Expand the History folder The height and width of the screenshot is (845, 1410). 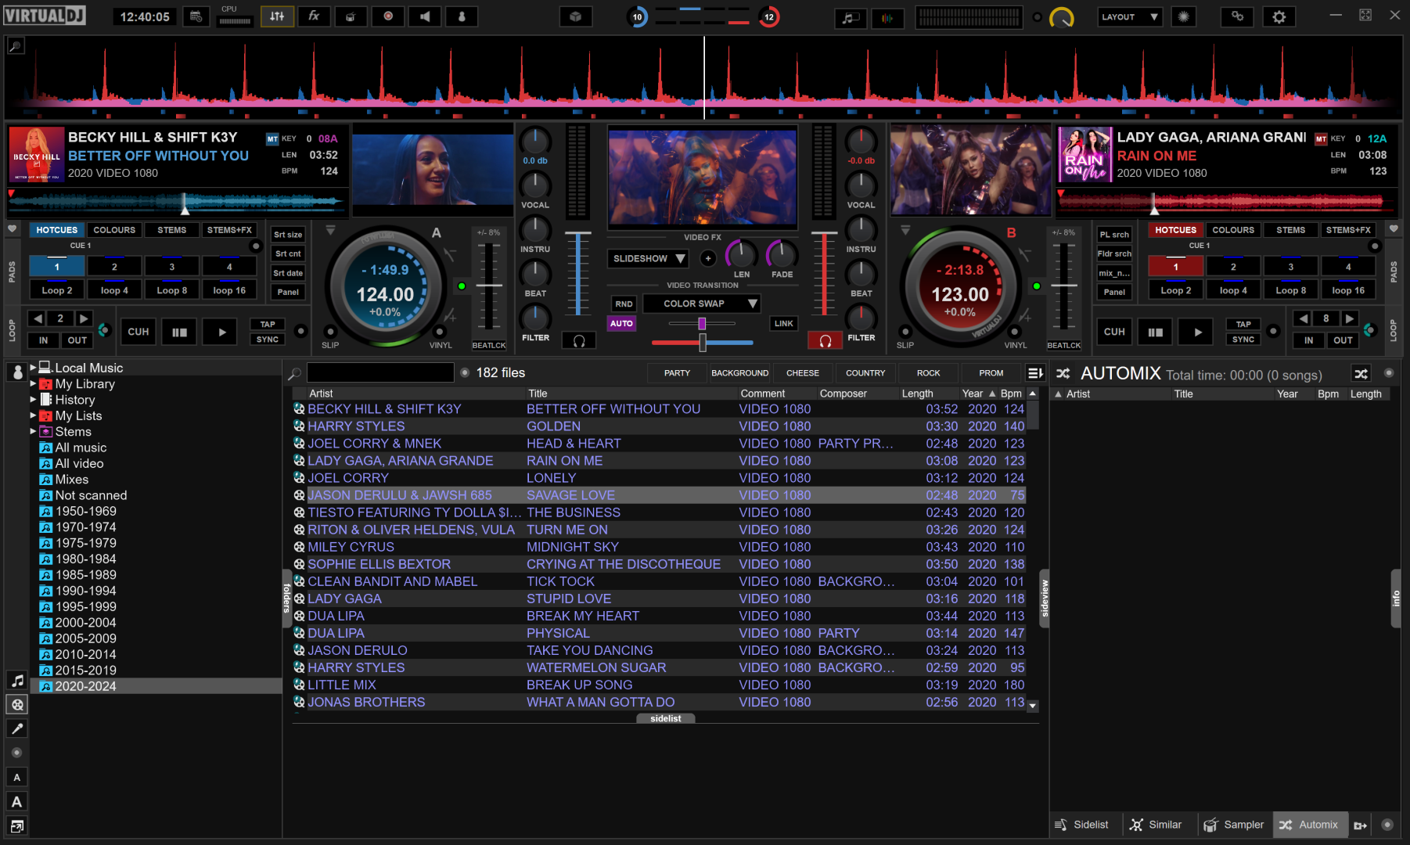(34, 399)
